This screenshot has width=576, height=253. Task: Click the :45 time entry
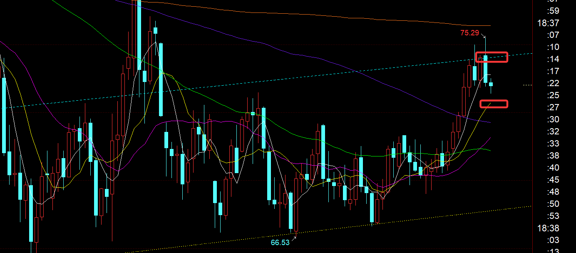[x=554, y=180]
